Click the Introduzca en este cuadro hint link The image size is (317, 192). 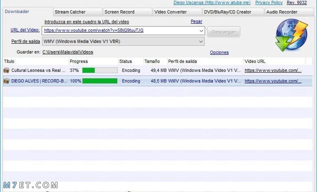click(x=87, y=22)
